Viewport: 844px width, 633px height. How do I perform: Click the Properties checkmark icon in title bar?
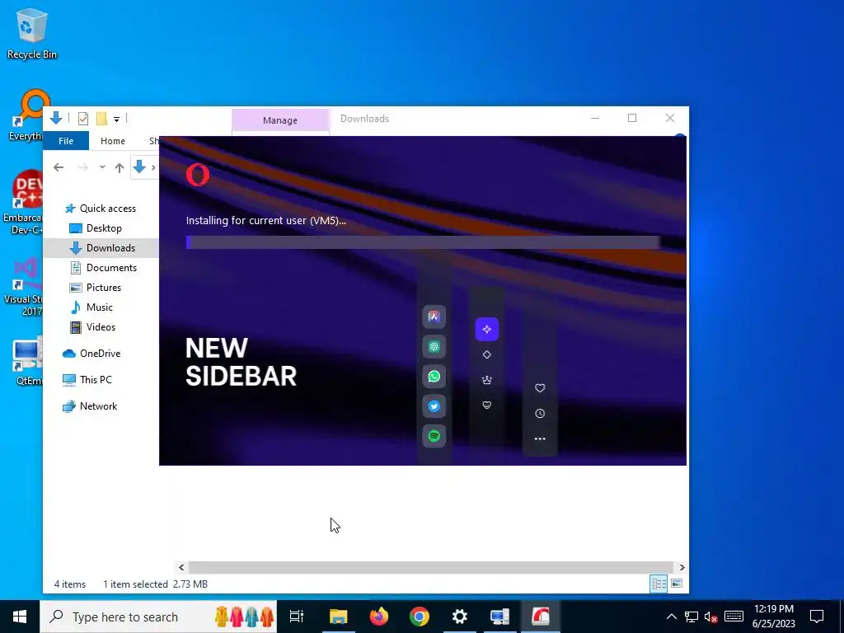(x=83, y=119)
